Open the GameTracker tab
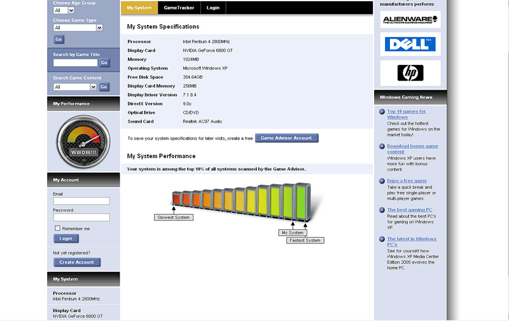 (179, 8)
